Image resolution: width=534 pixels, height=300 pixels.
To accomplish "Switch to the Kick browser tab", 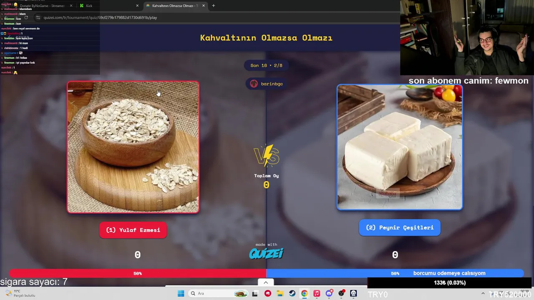I will pos(108,6).
